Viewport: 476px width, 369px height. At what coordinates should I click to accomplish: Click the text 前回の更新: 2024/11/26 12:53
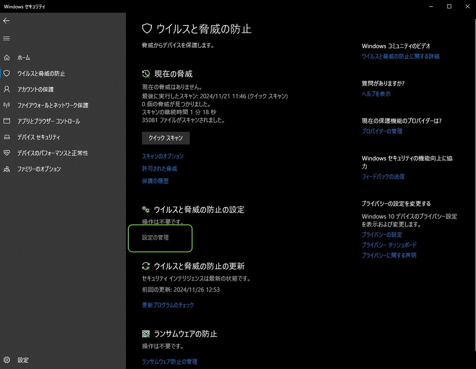click(x=181, y=290)
